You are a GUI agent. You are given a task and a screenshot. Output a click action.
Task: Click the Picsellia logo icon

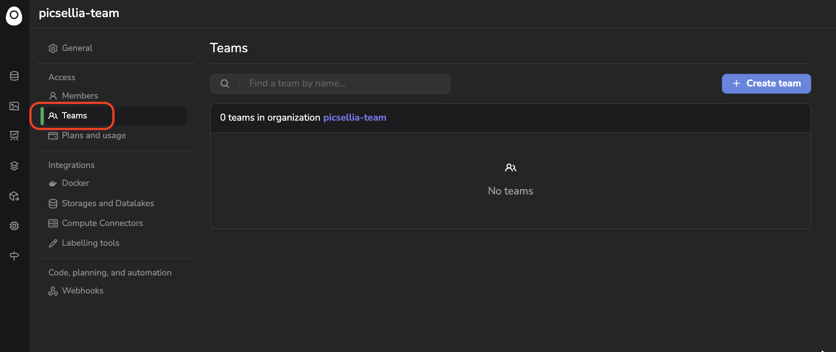click(x=14, y=16)
